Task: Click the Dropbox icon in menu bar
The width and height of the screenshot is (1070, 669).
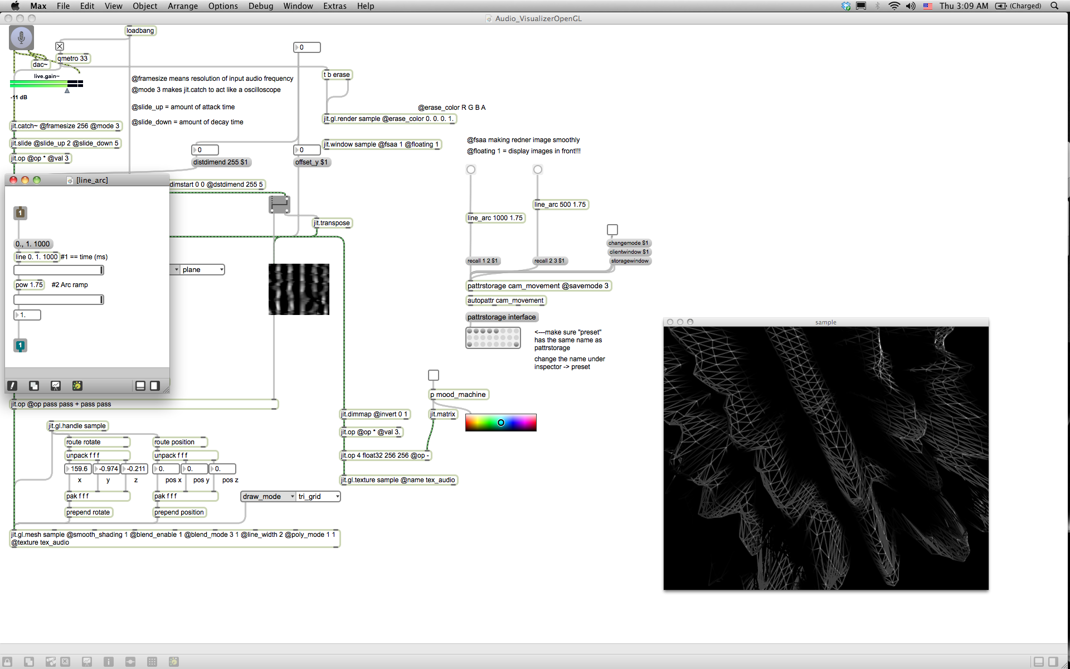Action: tap(846, 6)
